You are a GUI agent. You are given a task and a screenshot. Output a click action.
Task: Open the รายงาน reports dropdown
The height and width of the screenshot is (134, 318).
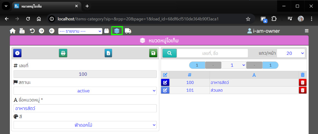tap(80, 31)
